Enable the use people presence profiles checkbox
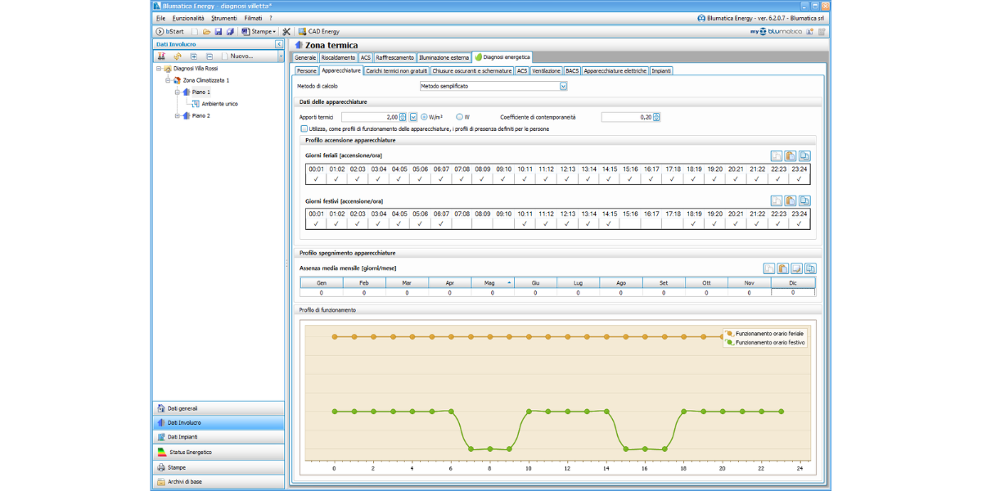Image resolution: width=982 pixels, height=491 pixels. 304,128
